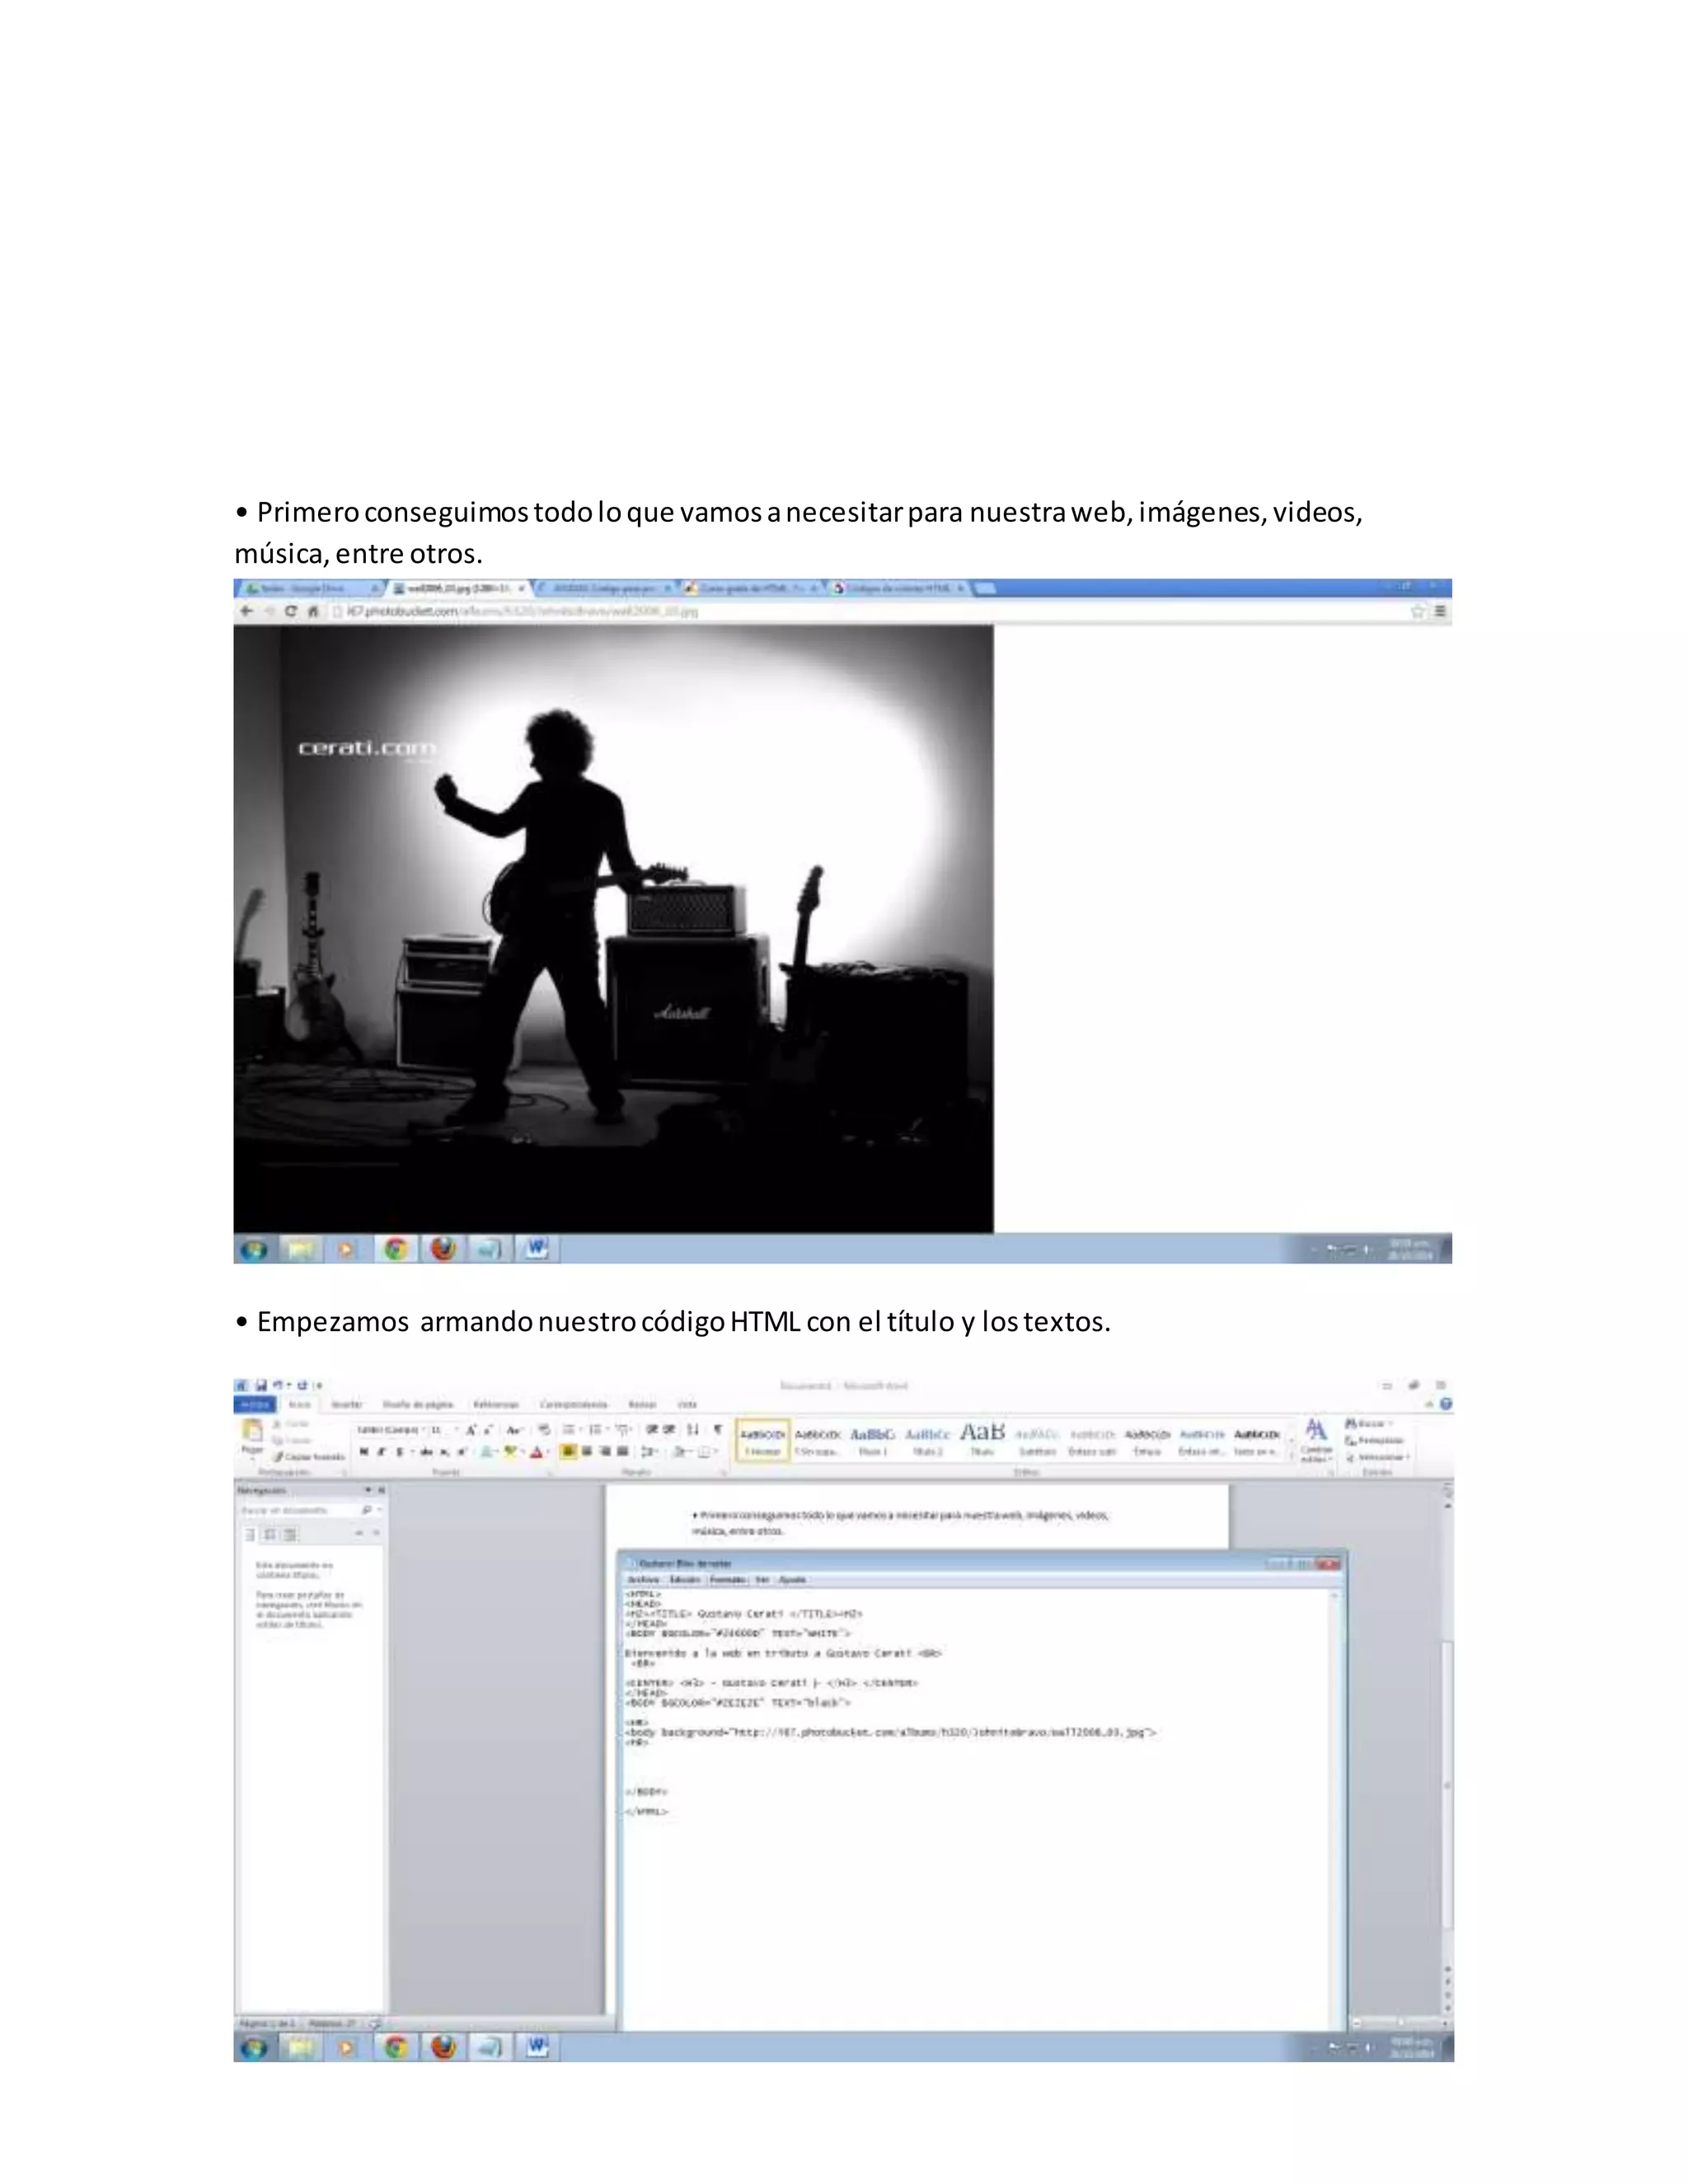Open Firefox from the lower taskbar
Viewport: 1688px width, 2184px height.
(x=443, y=2047)
